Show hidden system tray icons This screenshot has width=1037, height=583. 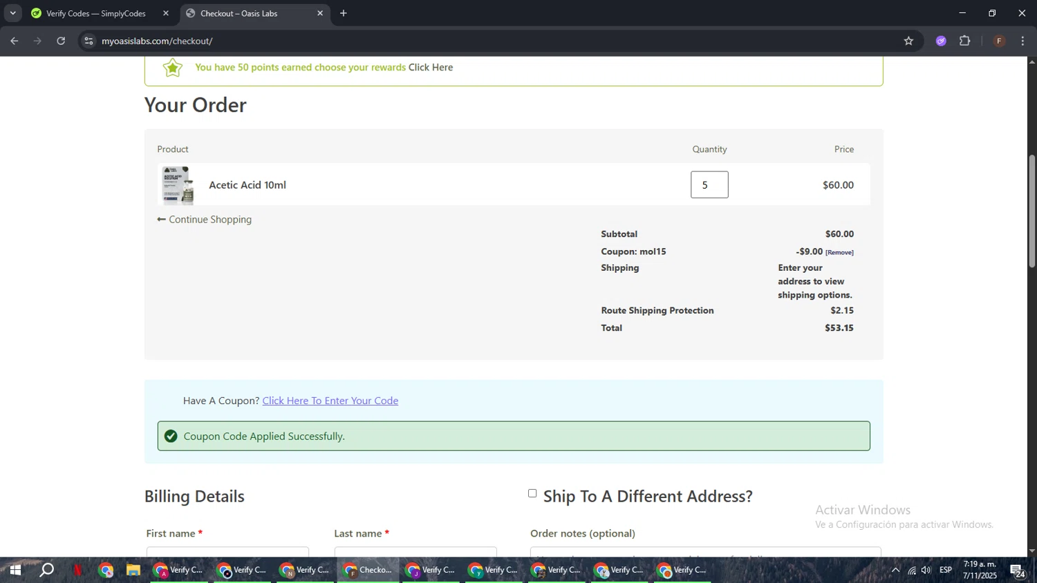[x=895, y=571]
